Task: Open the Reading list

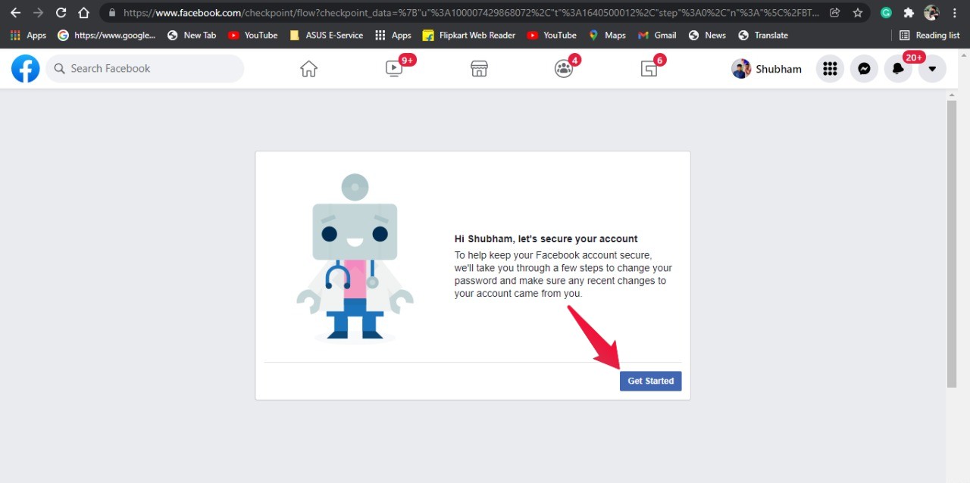Action: pyautogui.click(x=929, y=35)
